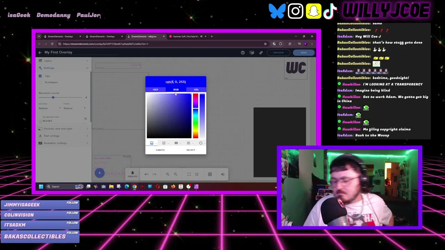The height and width of the screenshot is (250, 445).
Task: Open the Chrome three-dot menu
Action: click(x=312, y=44)
